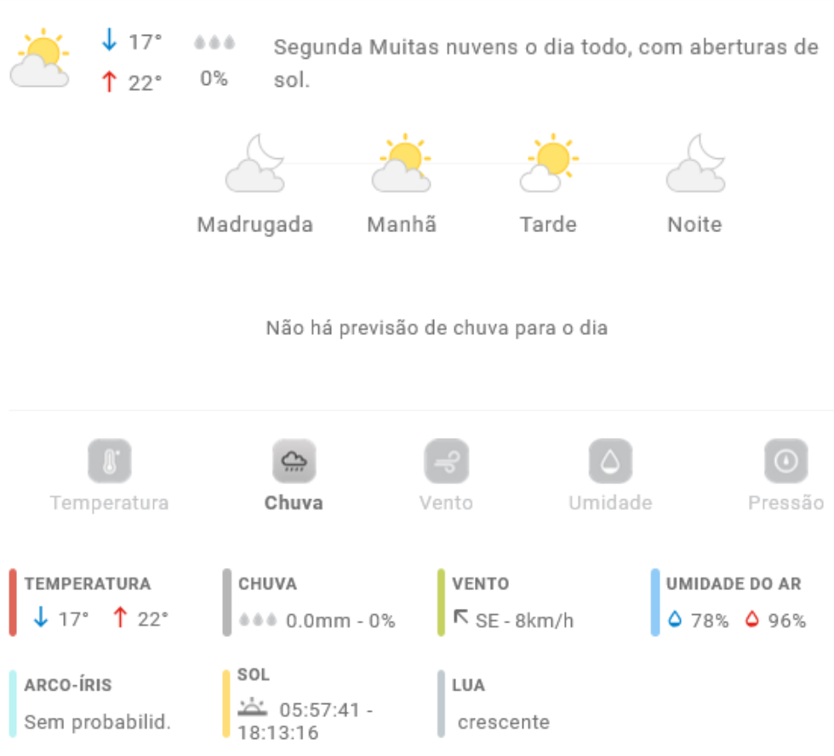834x756 pixels.
Task: Open the Umidade droplet icon
Action: (610, 461)
